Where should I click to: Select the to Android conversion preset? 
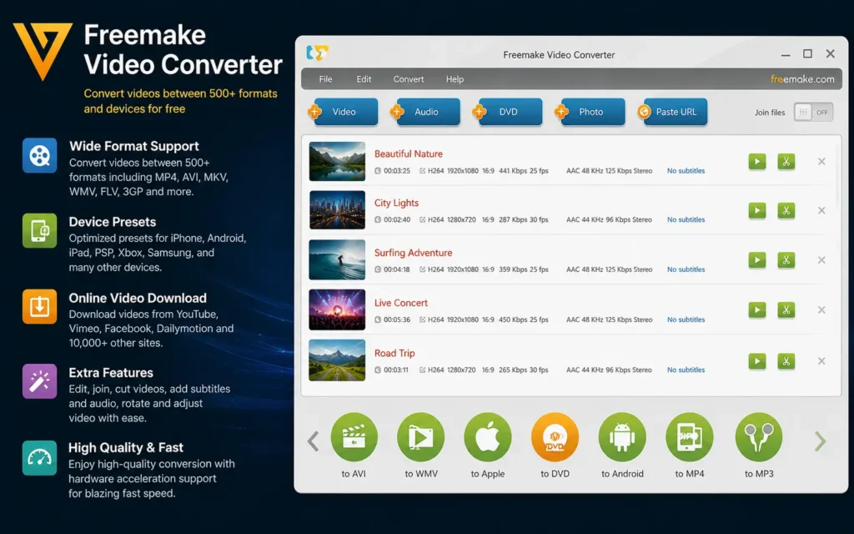(622, 437)
